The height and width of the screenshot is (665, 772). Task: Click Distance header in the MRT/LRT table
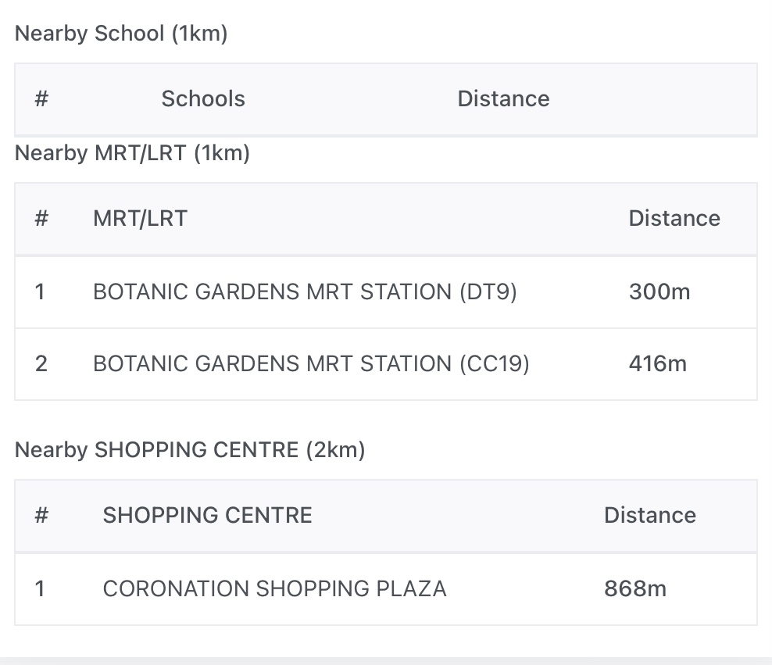point(674,219)
